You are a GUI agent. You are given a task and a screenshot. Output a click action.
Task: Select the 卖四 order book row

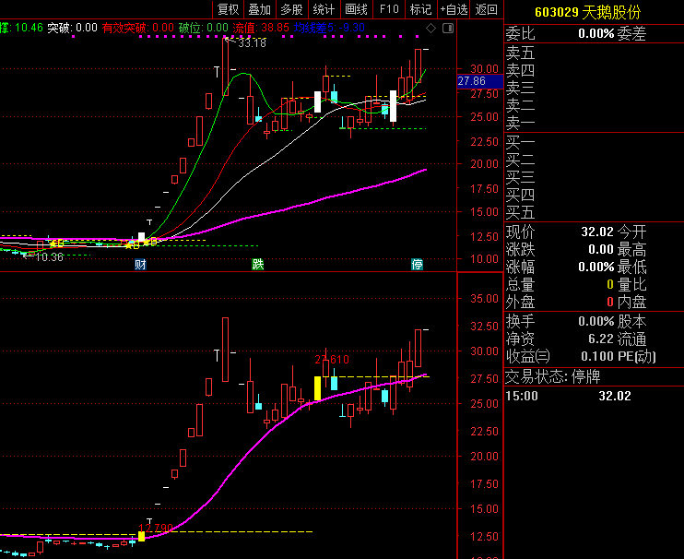(x=594, y=71)
